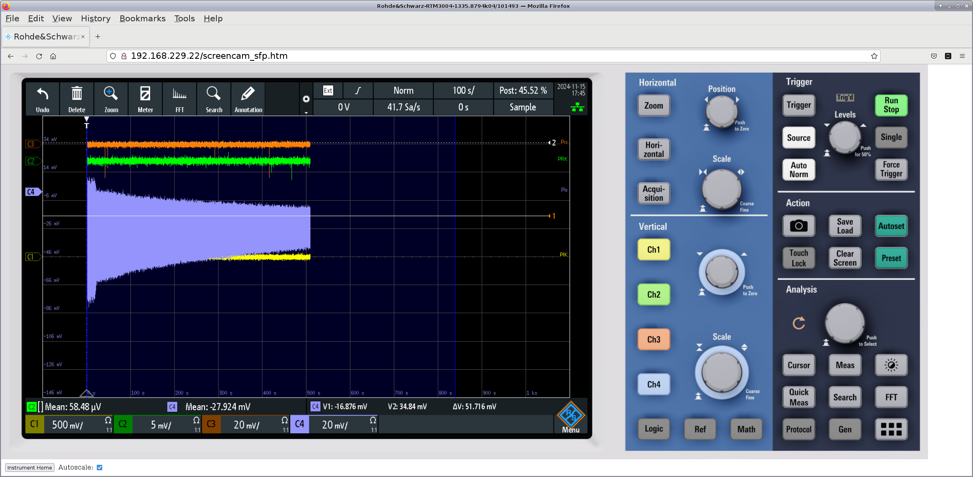The width and height of the screenshot is (973, 477).
Task: Open the Bookmarks menu
Action: [142, 19]
